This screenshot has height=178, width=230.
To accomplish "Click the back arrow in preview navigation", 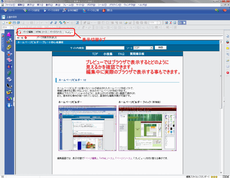I will click(x=18, y=38).
